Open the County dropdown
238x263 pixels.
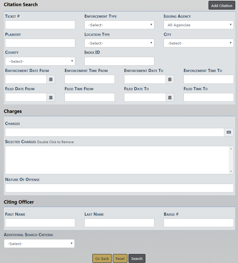[40, 61]
